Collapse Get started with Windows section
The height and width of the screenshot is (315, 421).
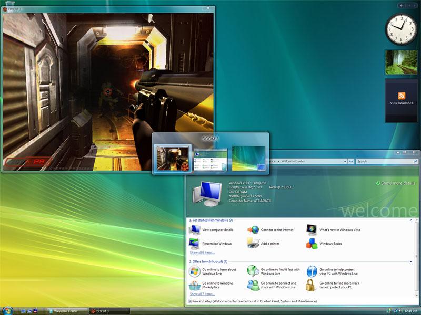tap(411, 220)
